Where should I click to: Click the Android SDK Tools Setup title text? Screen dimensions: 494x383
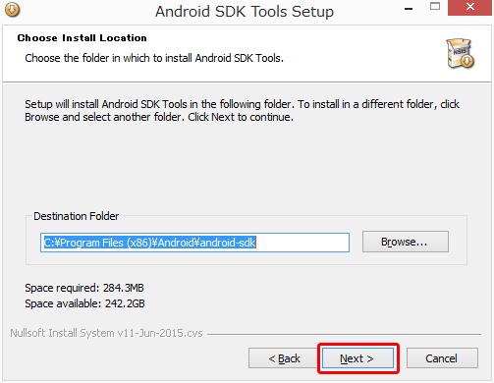(245, 12)
